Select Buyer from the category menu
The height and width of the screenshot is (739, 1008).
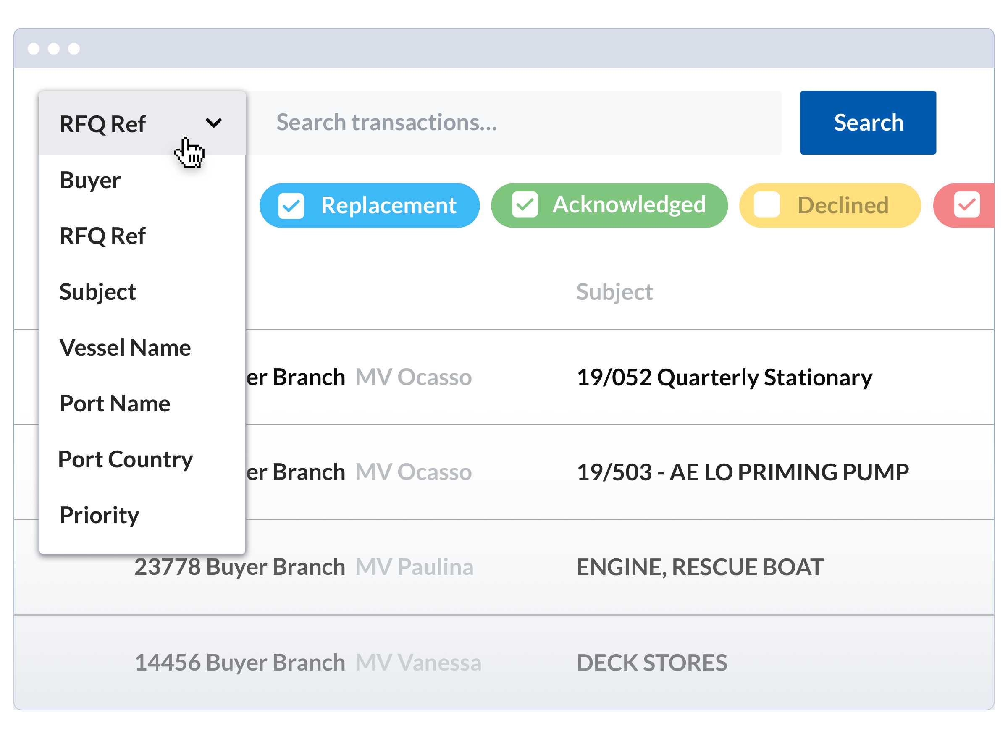click(90, 181)
